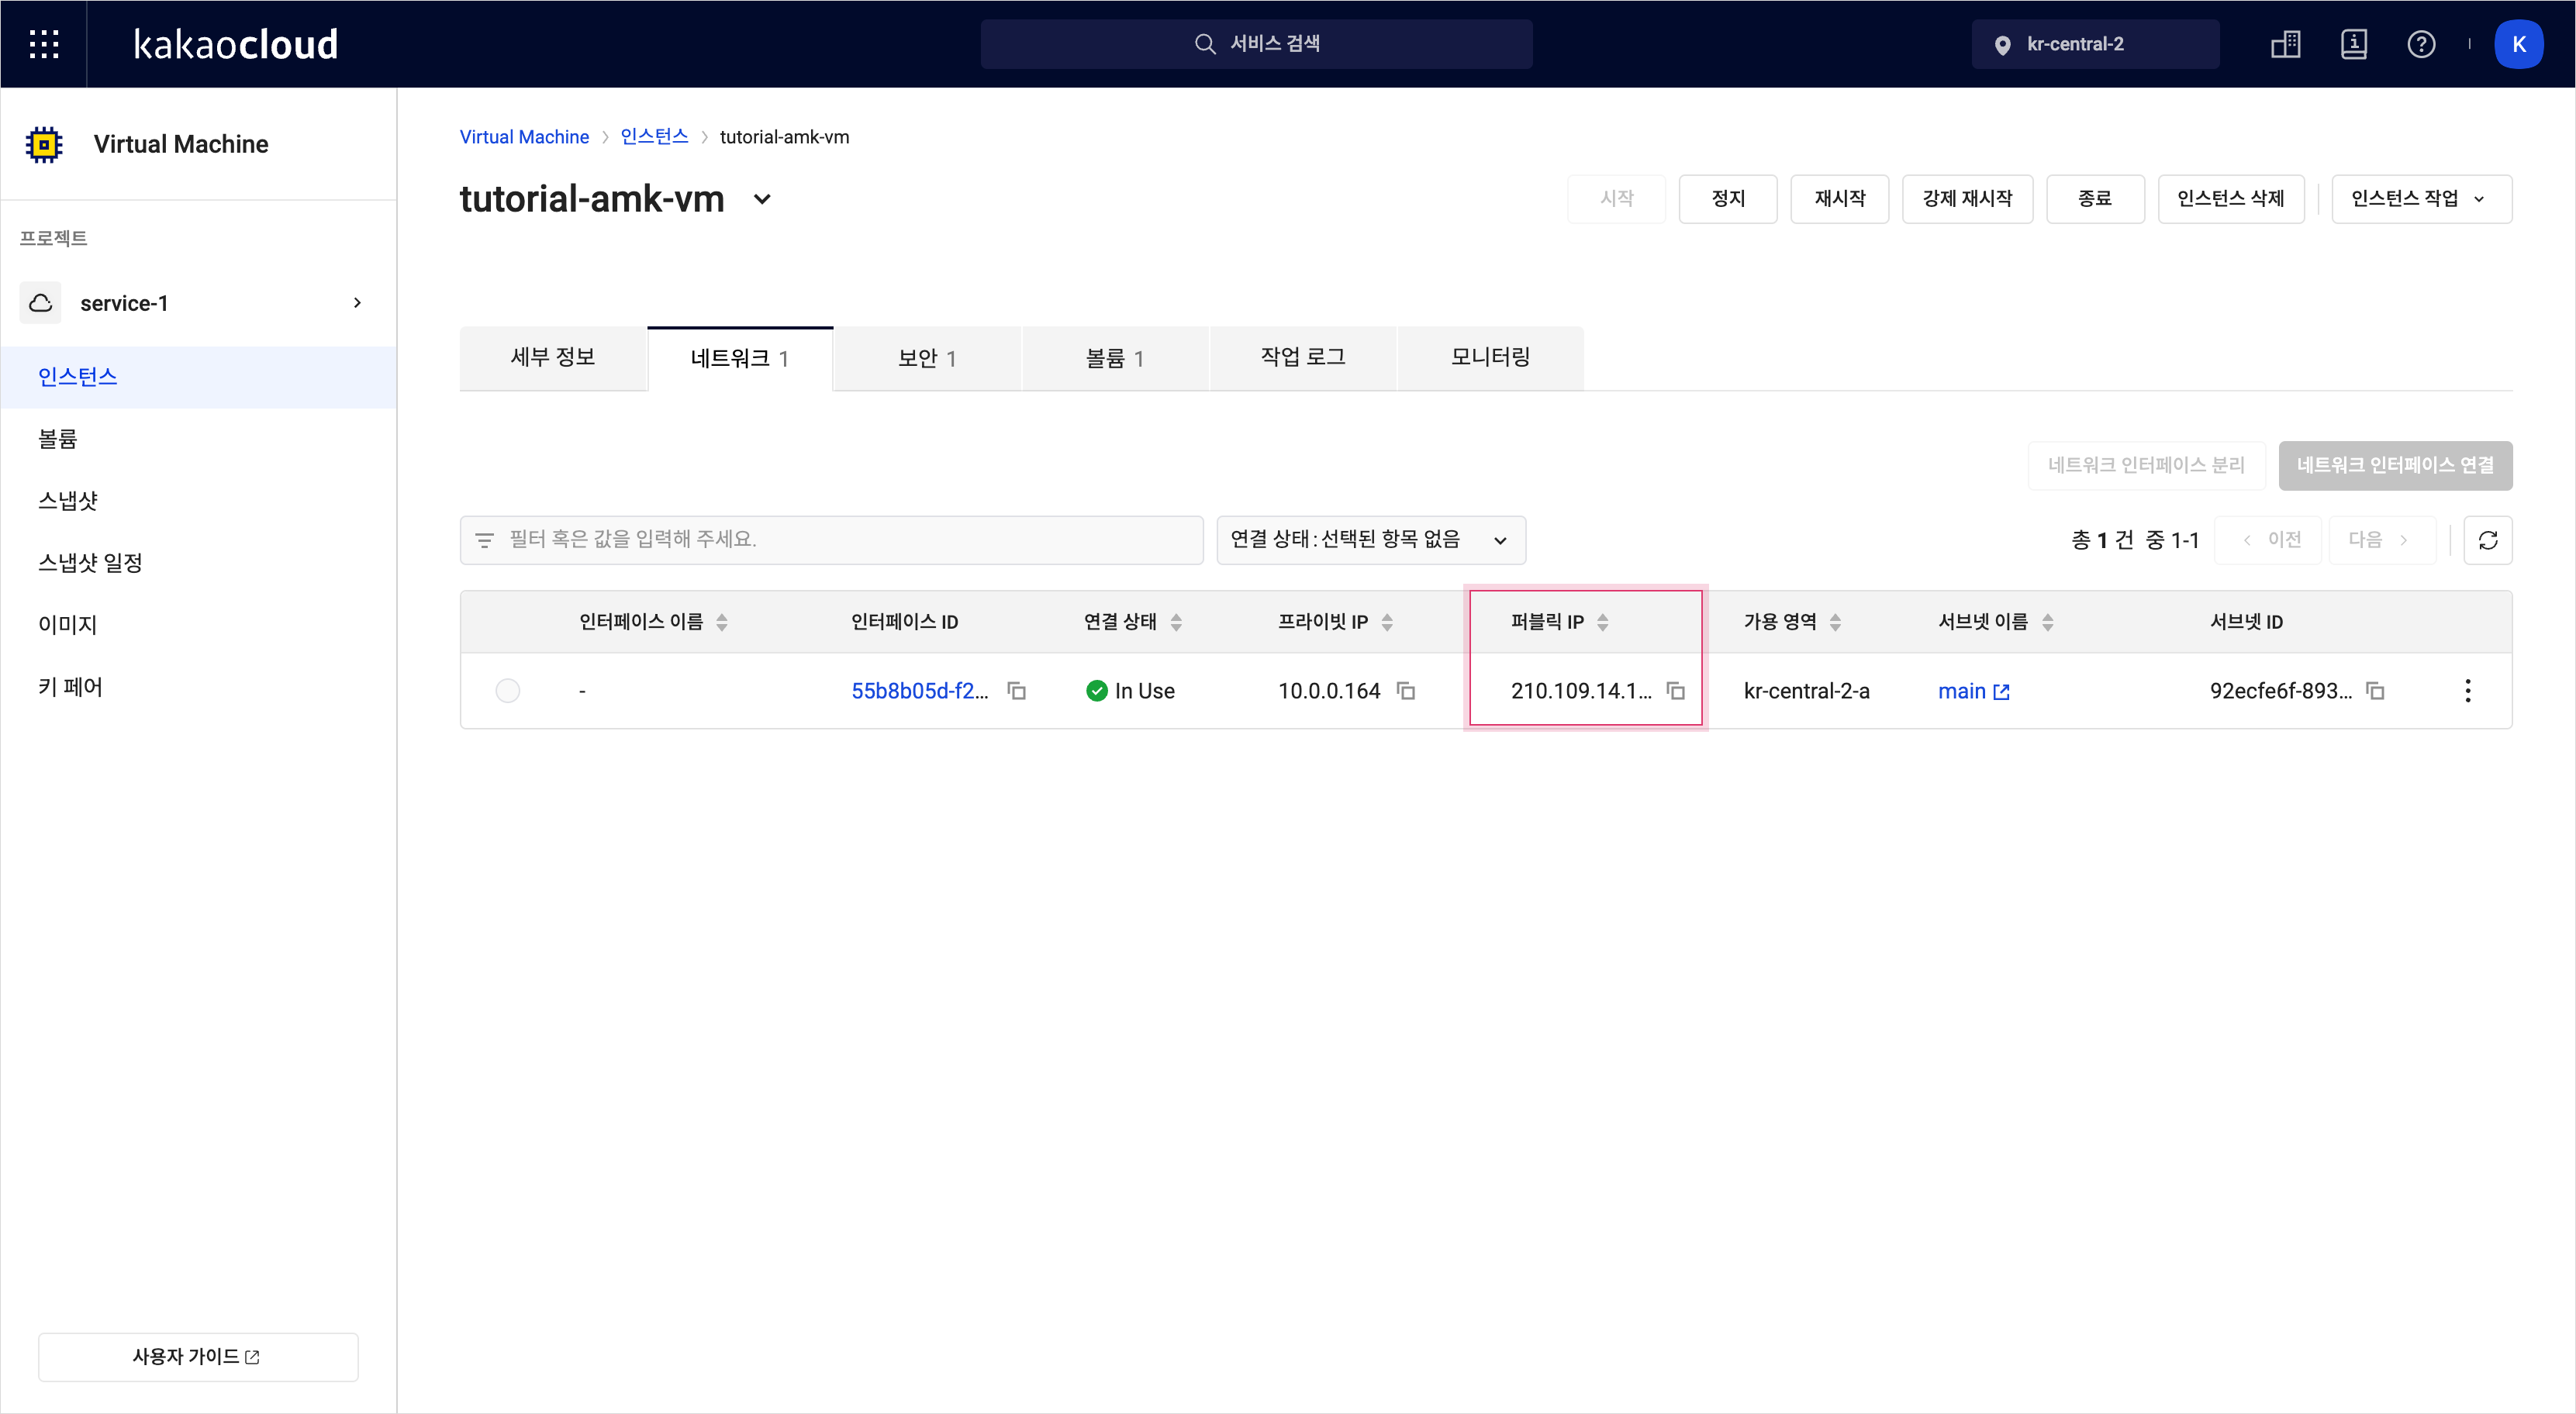Click the 재시작 button
The width and height of the screenshot is (2576, 1414).
(1840, 199)
